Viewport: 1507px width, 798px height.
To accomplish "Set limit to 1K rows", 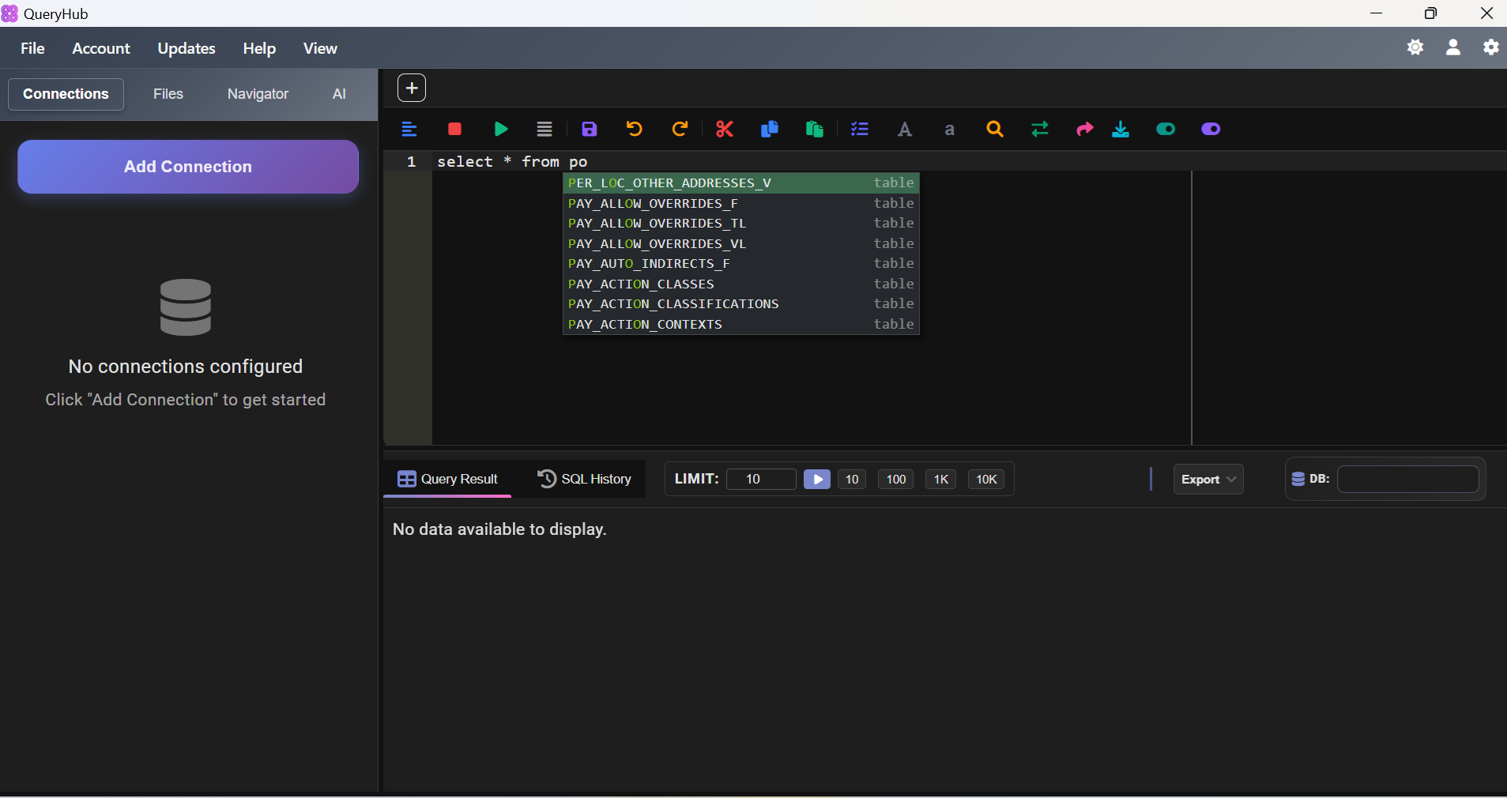I will point(940,480).
